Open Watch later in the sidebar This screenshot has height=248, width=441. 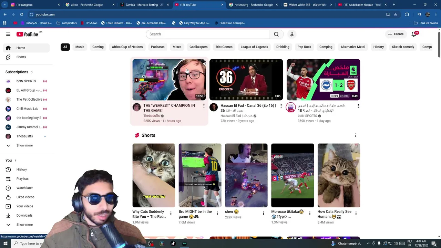[x=26, y=188]
